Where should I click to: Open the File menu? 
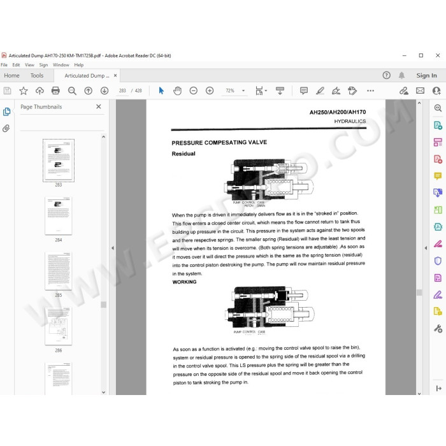(4, 65)
